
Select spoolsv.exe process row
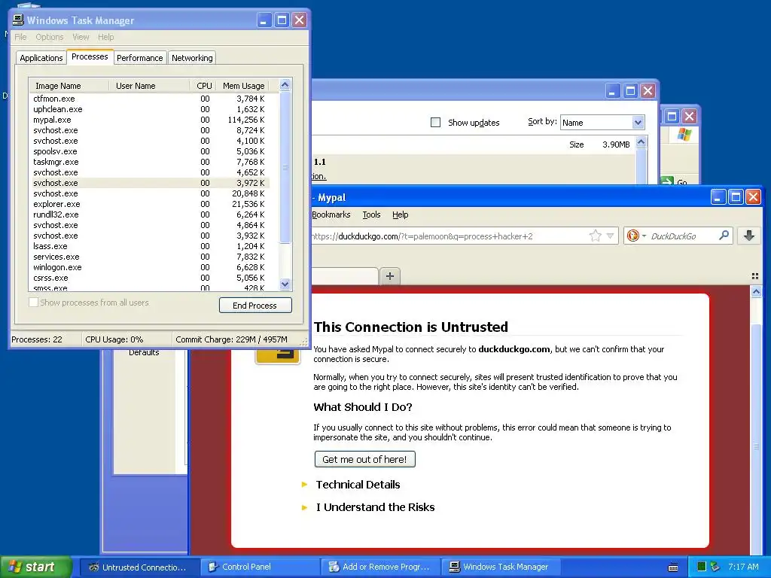tap(149, 151)
